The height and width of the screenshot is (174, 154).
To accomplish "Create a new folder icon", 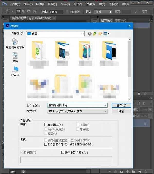I will point(100,34).
